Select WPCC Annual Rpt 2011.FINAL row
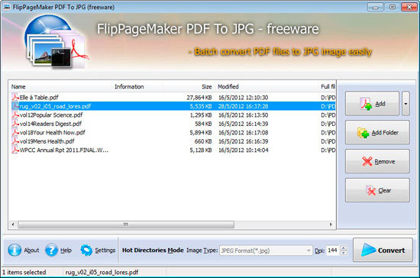 point(172,150)
